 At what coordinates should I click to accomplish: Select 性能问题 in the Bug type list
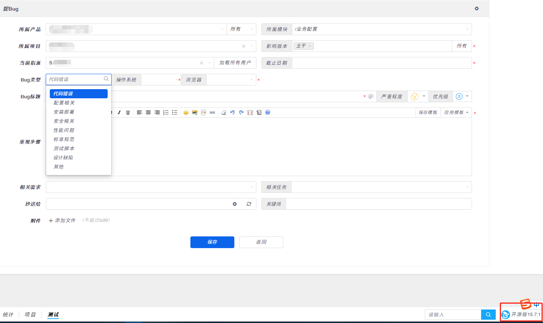(x=79, y=130)
